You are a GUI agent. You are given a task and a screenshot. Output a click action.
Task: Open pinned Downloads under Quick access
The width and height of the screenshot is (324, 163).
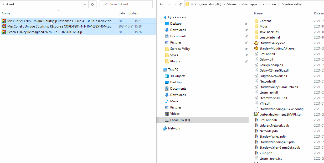[178, 30]
